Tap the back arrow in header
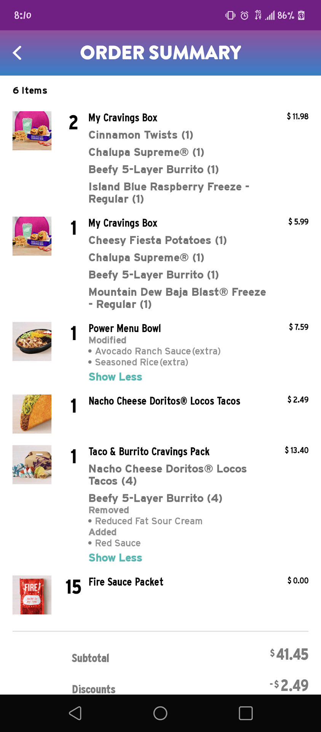Screen dimensions: 321x732 17,53
